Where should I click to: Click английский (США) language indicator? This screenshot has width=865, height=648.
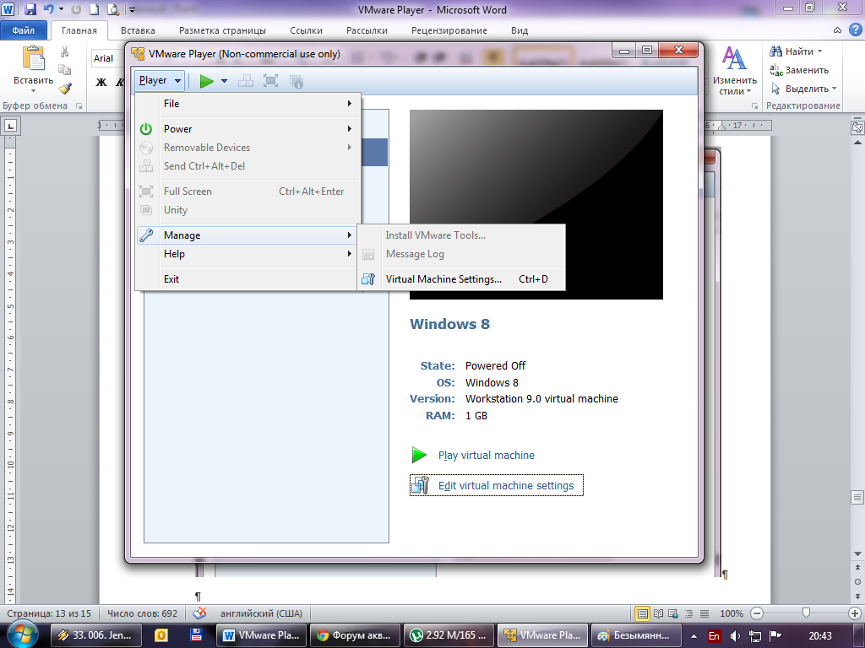(x=262, y=613)
